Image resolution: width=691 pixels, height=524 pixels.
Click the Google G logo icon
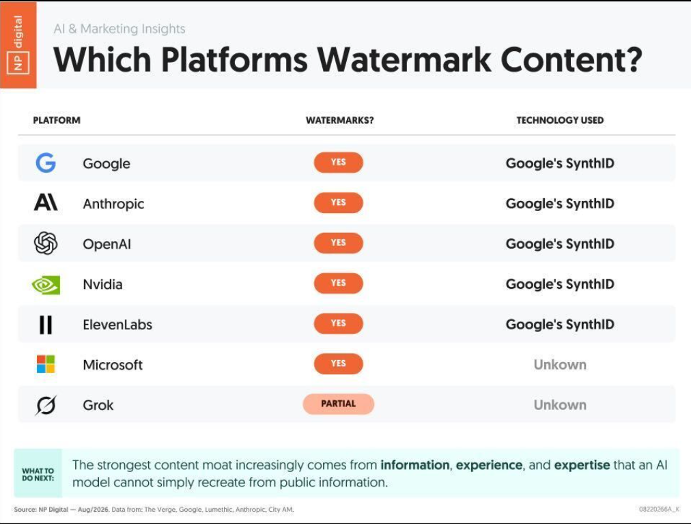pos(46,163)
